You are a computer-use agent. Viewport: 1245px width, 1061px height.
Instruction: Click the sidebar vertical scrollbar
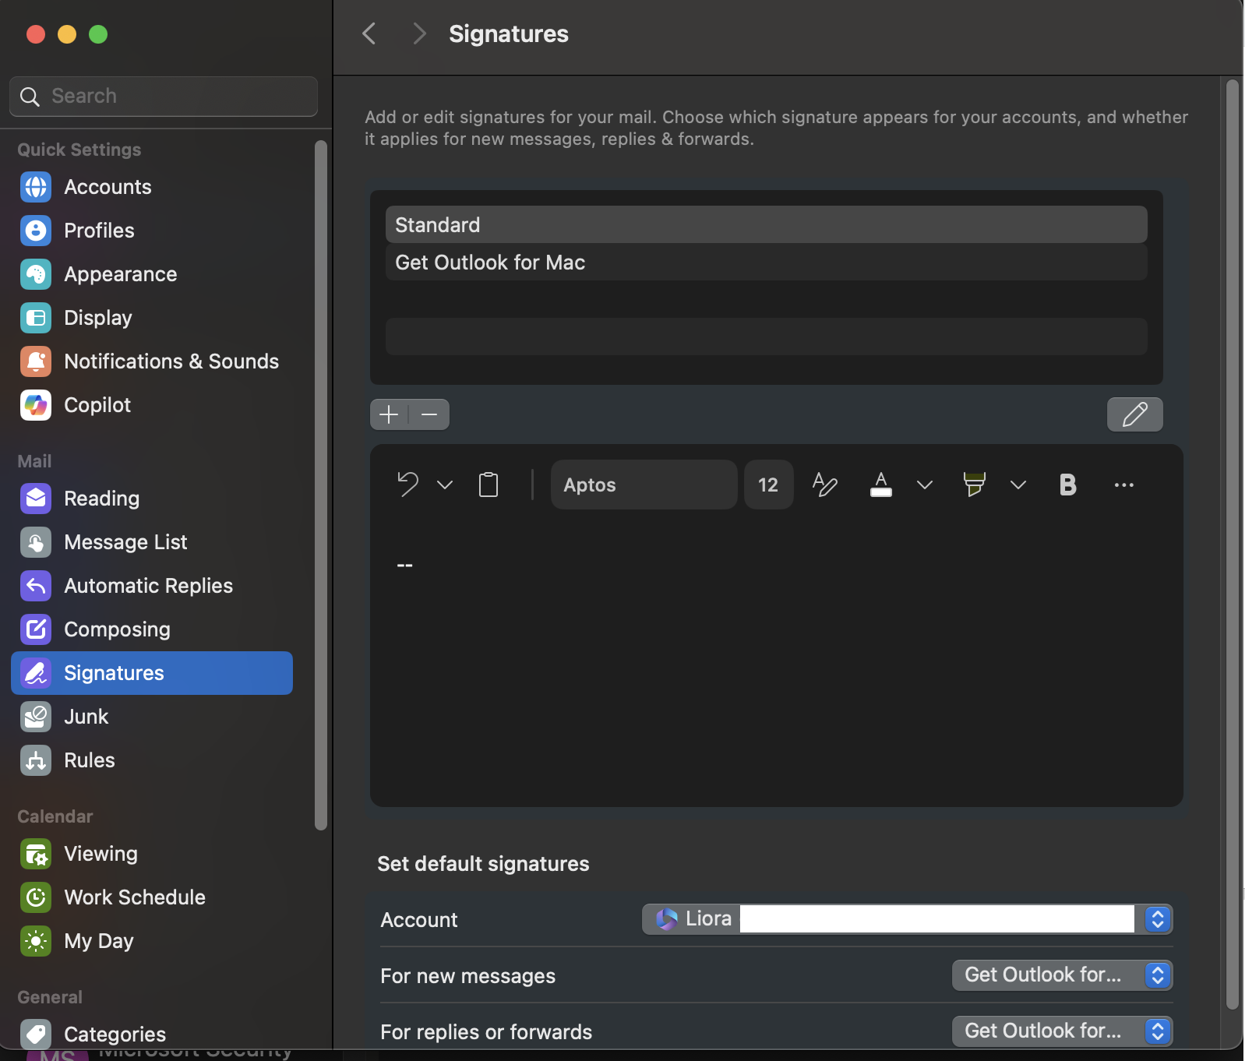pos(321,485)
